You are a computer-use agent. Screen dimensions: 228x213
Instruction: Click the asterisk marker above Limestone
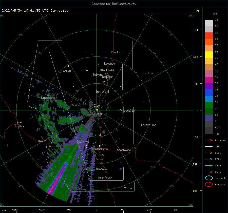point(48,95)
